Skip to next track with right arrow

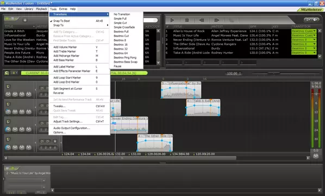click(217, 20)
